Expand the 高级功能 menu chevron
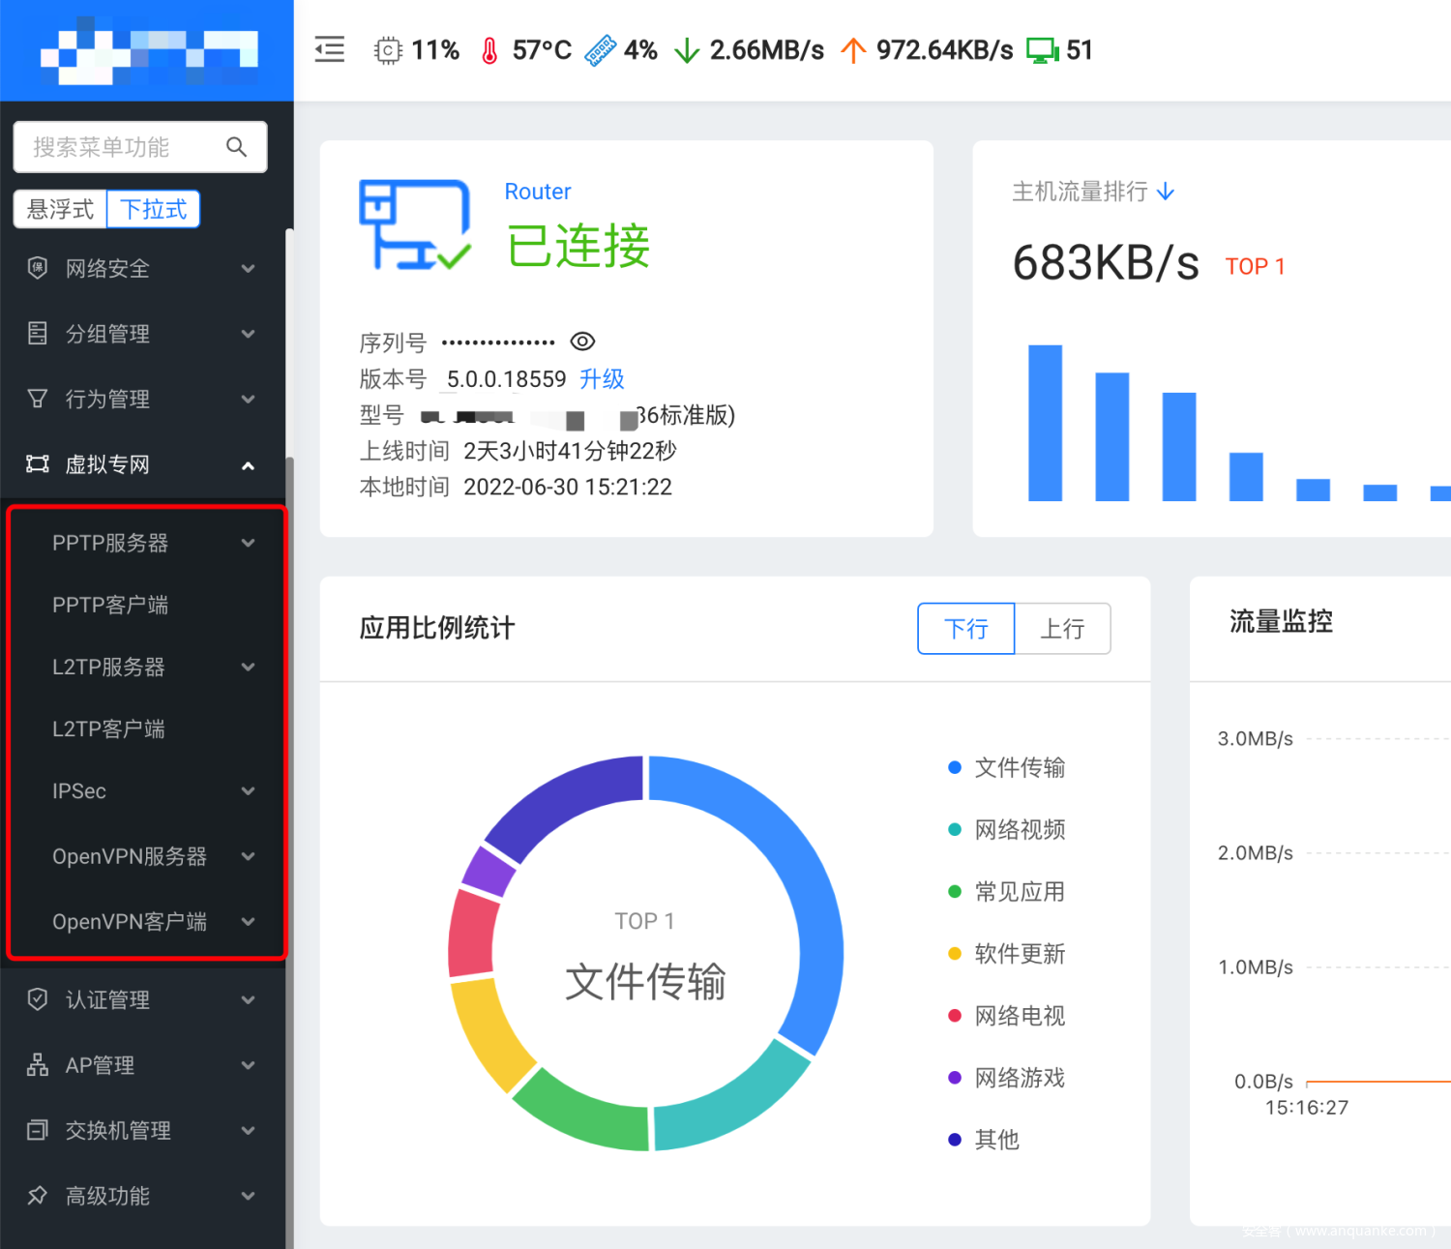Image resolution: width=1451 pixels, height=1249 pixels. click(x=249, y=1196)
